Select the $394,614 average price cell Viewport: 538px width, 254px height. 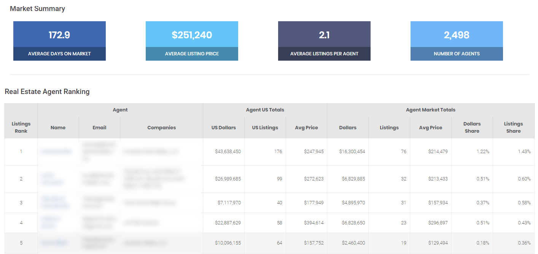point(306,223)
